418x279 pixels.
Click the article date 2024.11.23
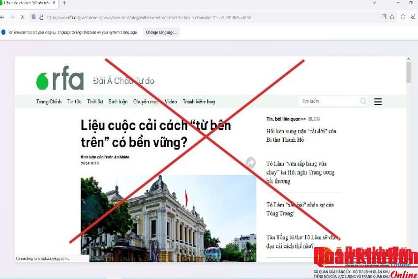pos(90,163)
